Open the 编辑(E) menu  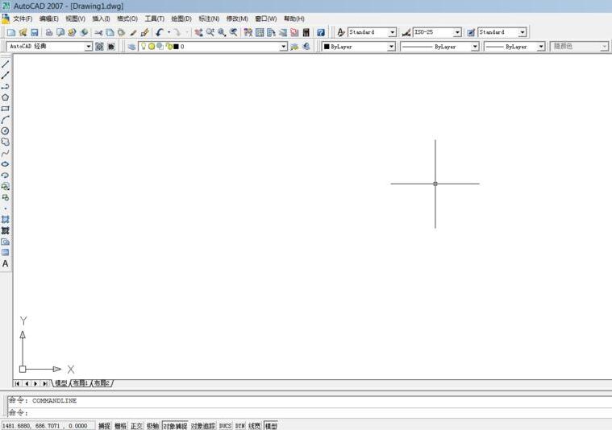tap(49, 19)
